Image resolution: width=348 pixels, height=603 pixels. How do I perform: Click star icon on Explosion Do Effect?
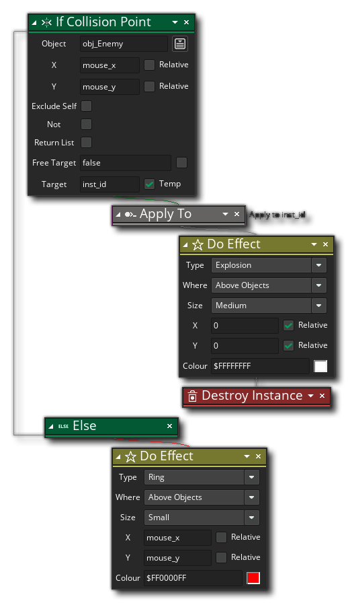(198, 244)
